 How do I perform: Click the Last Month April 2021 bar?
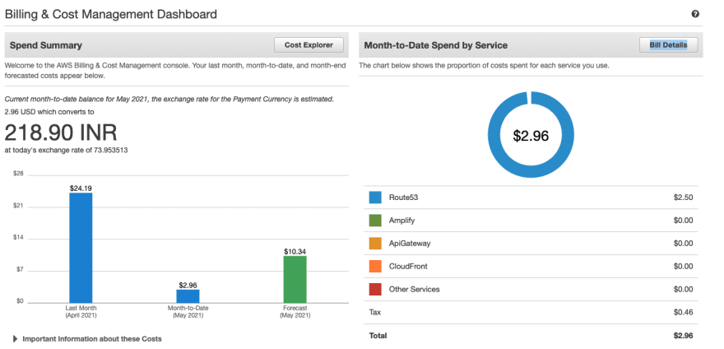[81, 248]
